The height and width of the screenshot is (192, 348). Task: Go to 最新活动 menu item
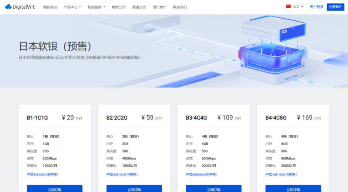50,7
